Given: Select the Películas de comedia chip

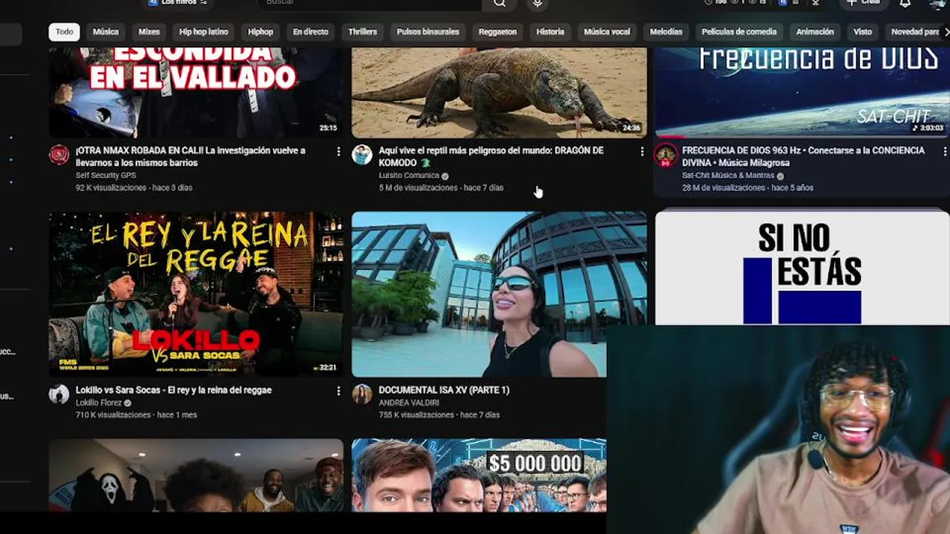Looking at the screenshot, I should [738, 32].
